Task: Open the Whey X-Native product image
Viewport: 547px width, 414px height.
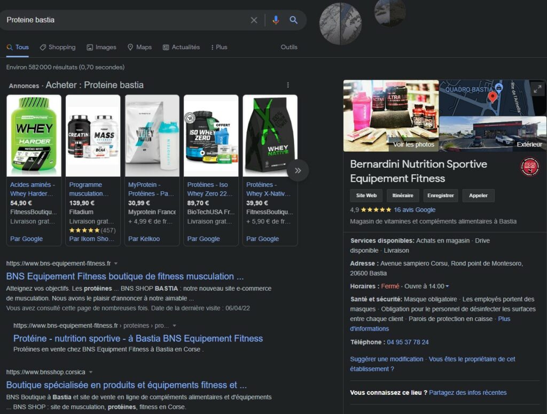Action: (x=270, y=136)
